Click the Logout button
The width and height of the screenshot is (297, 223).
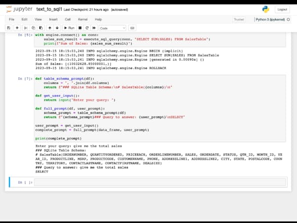(282, 9)
